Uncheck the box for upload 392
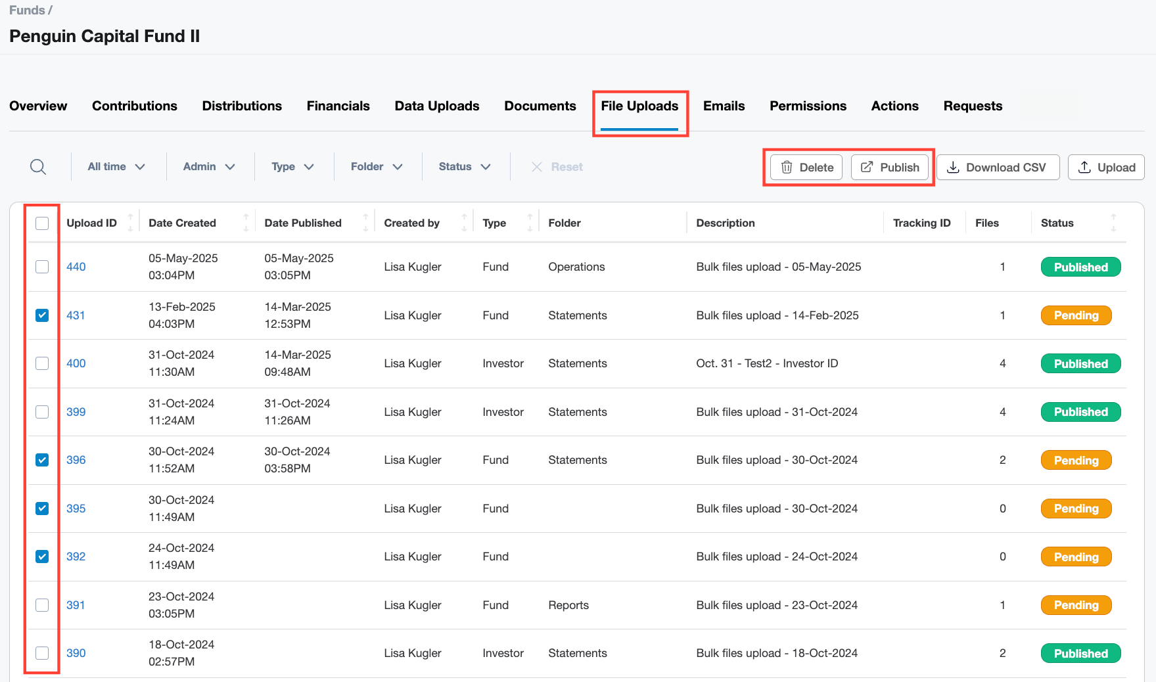1156x682 pixels. 42,557
